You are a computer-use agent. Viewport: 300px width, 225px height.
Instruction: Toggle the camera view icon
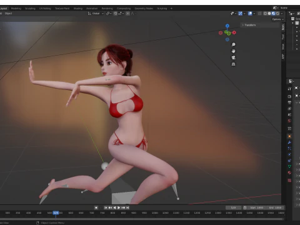(233, 57)
